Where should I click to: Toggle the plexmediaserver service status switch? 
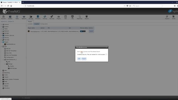83,31
